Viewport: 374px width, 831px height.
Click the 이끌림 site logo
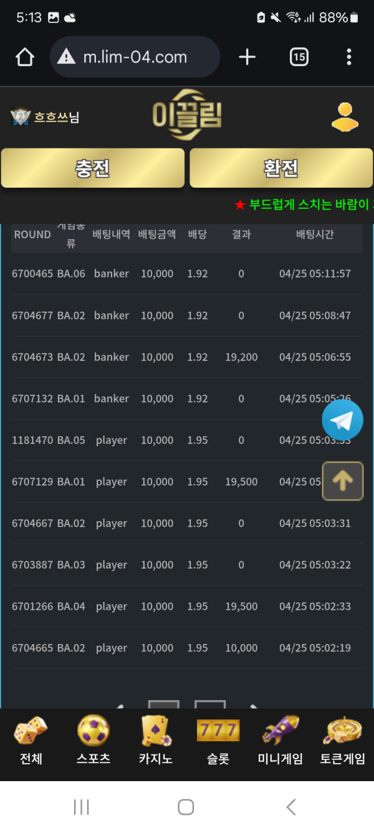pos(187,115)
